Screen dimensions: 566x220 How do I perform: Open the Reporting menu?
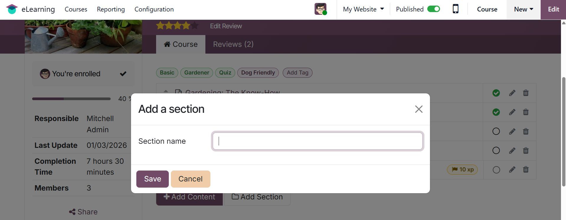tap(111, 9)
